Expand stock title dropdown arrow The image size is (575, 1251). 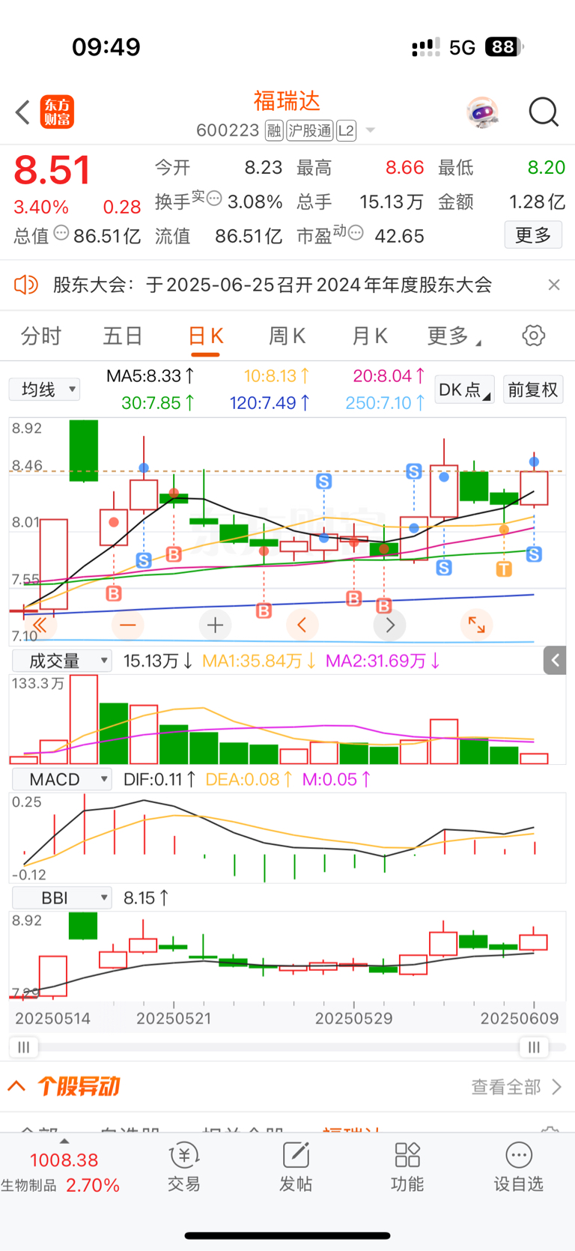click(x=370, y=131)
